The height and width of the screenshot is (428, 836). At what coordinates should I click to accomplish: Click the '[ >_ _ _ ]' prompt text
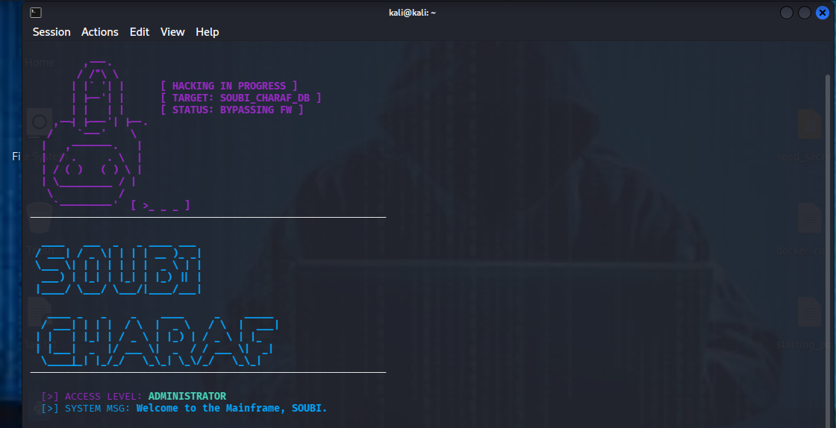click(160, 205)
